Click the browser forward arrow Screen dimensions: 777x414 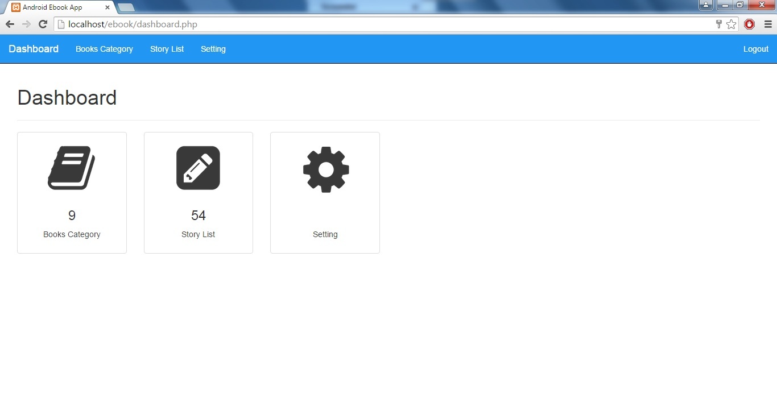point(26,24)
